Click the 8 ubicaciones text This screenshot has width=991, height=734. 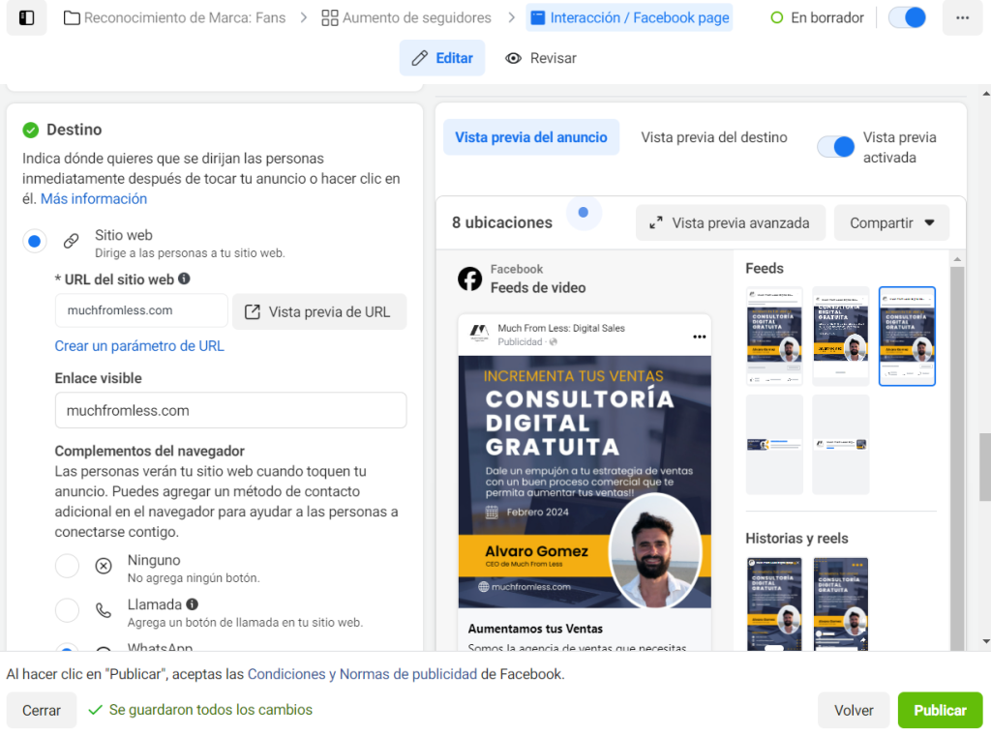(502, 223)
